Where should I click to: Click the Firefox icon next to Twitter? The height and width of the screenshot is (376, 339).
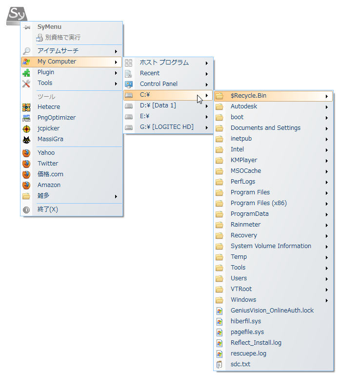coord(26,164)
